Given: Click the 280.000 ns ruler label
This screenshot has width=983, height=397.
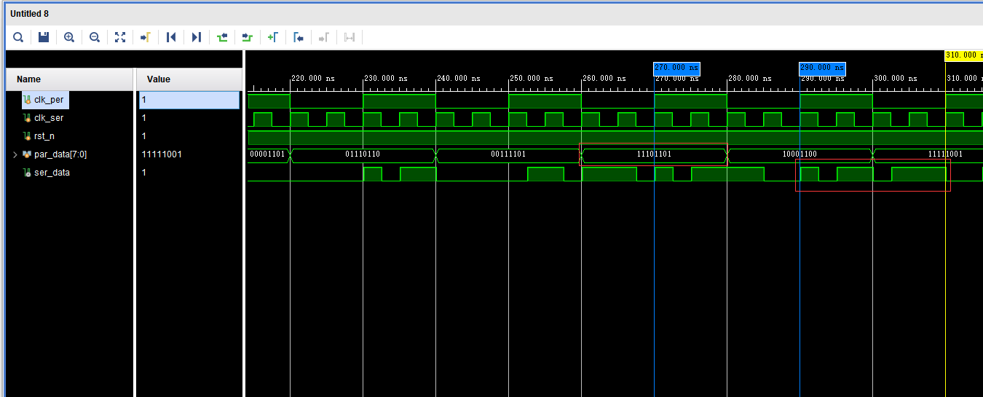Looking at the screenshot, I should 750,79.
